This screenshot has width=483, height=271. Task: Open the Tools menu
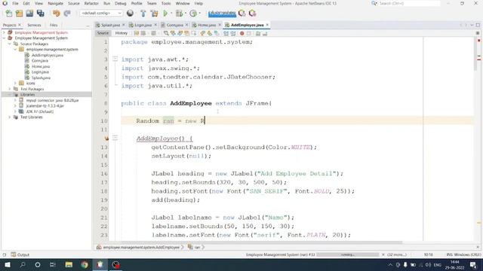(166, 3)
